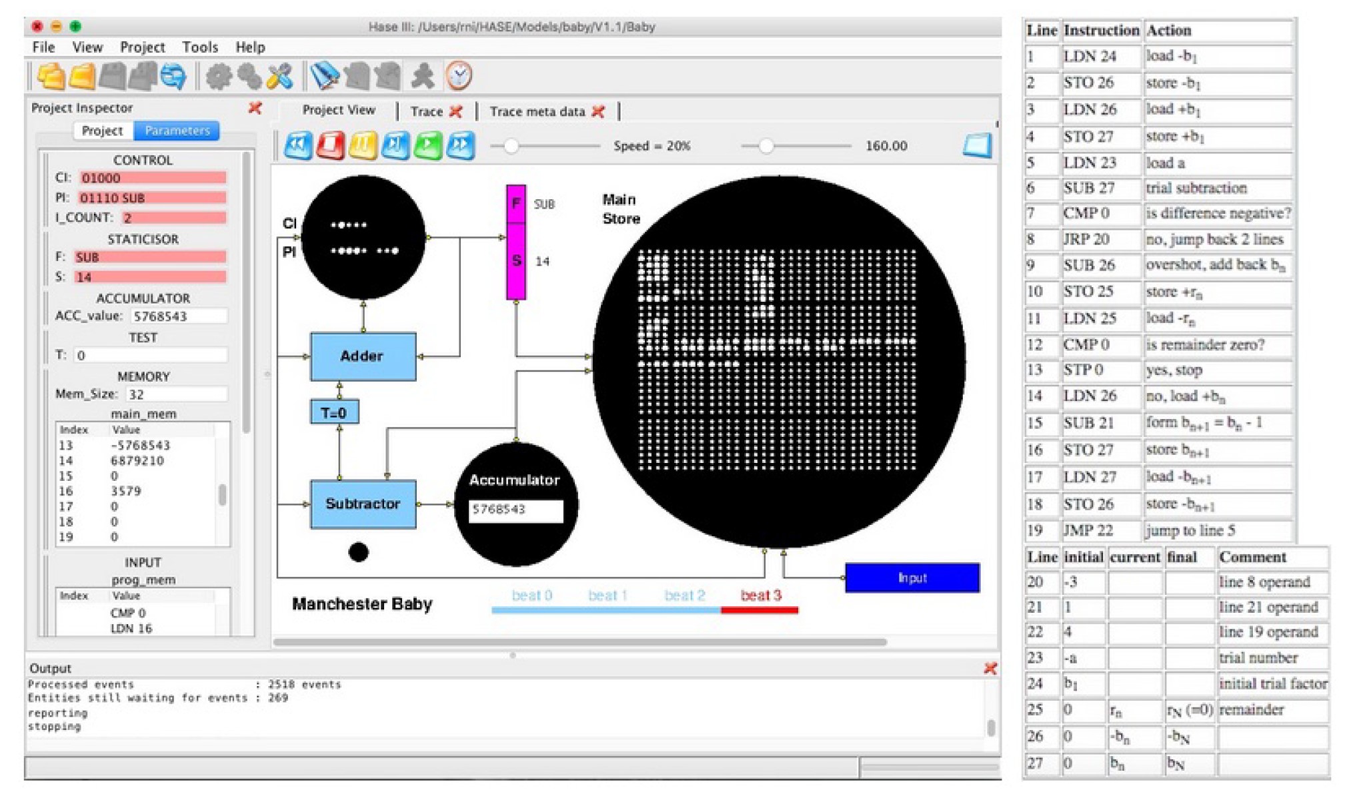Click the blue globe reload icon
The width and height of the screenshot is (1351, 796).
pyautogui.click(x=173, y=76)
